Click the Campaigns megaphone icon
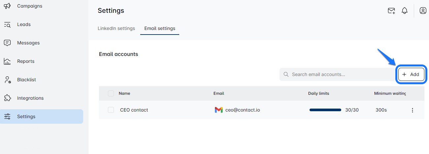The image size is (429, 154). pyautogui.click(x=7, y=6)
